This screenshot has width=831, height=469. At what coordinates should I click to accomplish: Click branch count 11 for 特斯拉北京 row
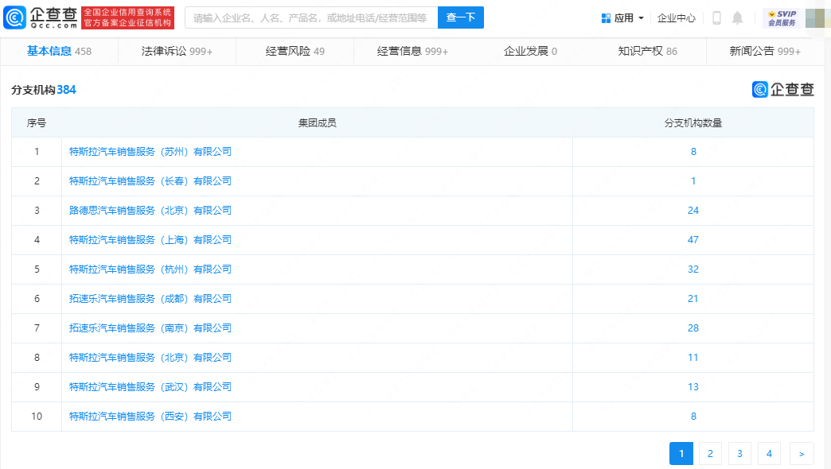pyautogui.click(x=693, y=358)
